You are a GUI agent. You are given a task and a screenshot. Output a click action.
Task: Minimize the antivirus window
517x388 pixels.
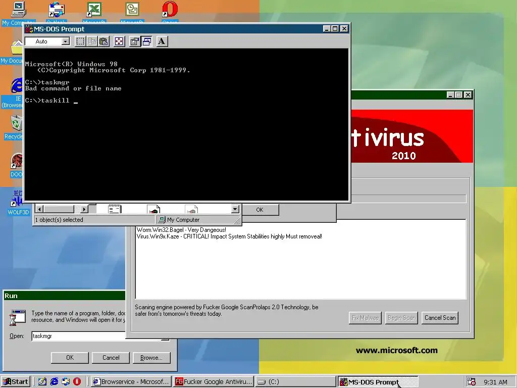(x=450, y=95)
